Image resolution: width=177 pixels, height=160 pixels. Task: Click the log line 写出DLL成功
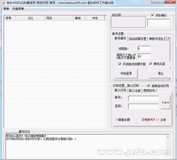click(26, 136)
